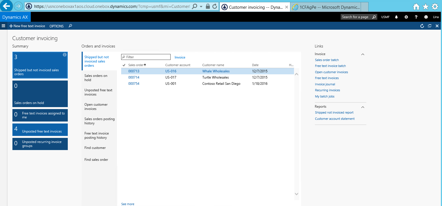Click the smiley feedback icon

pos(426,17)
